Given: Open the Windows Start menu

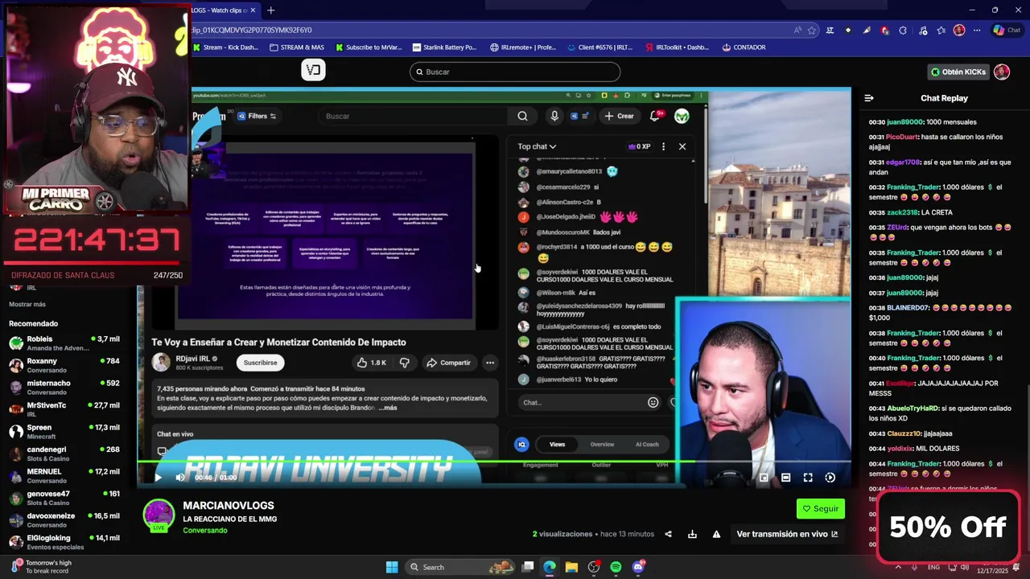Looking at the screenshot, I should [392, 567].
